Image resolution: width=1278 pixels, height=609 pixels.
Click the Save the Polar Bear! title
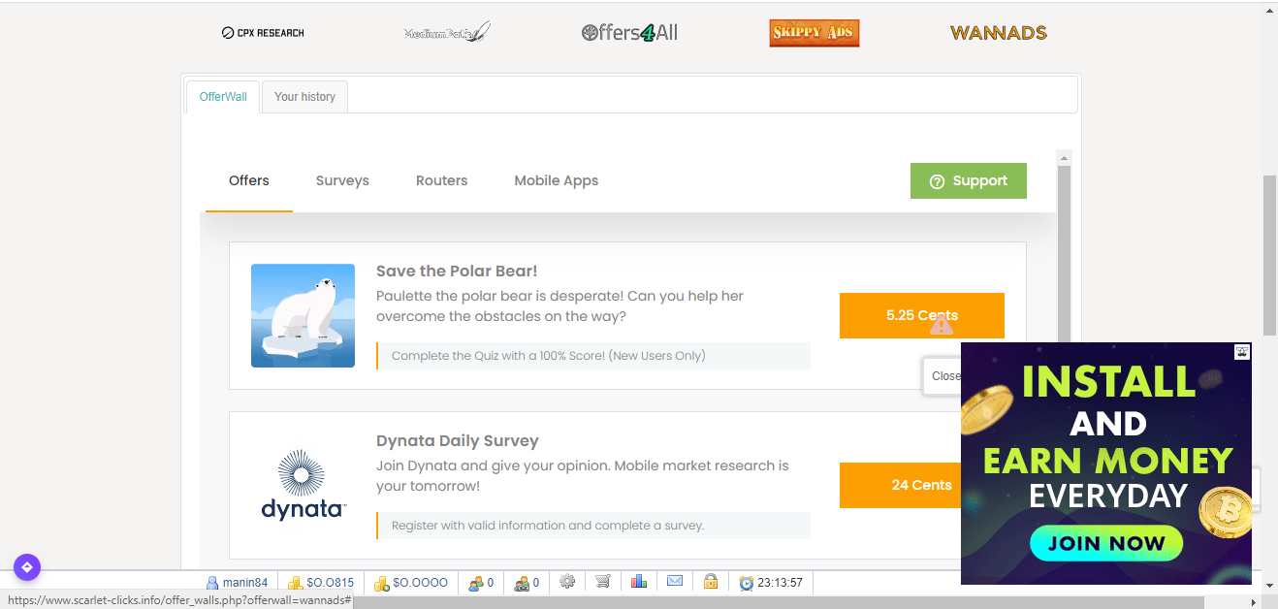click(x=457, y=272)
